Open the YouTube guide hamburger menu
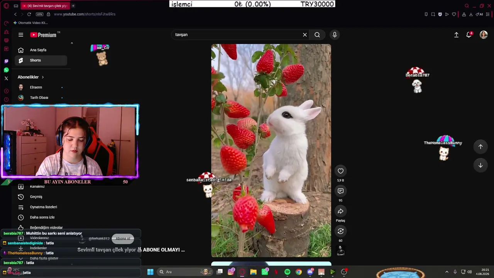Screen dimensions: 494x278 [x=21, y=35]
